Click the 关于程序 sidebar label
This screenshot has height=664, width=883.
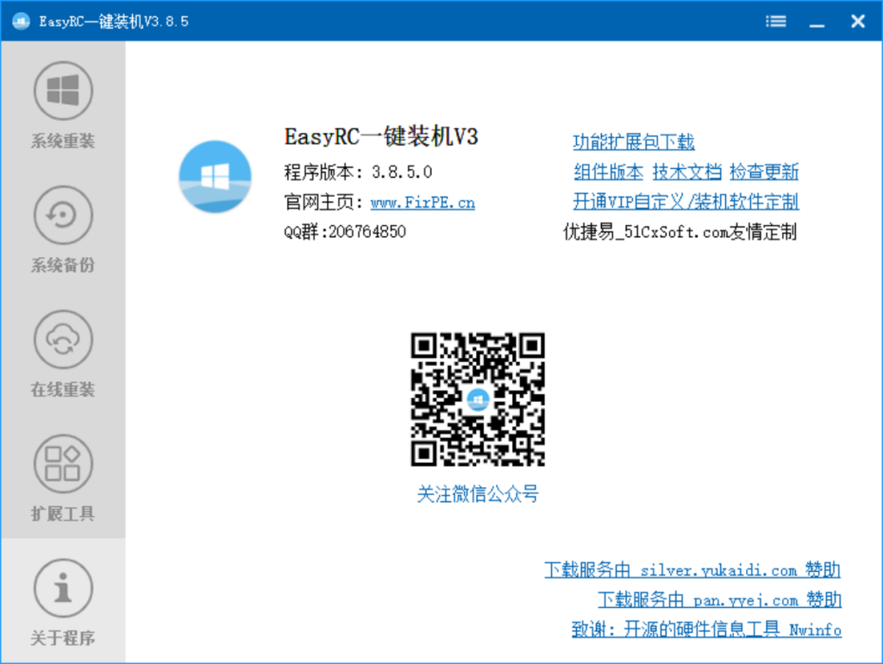coord(63,639)
